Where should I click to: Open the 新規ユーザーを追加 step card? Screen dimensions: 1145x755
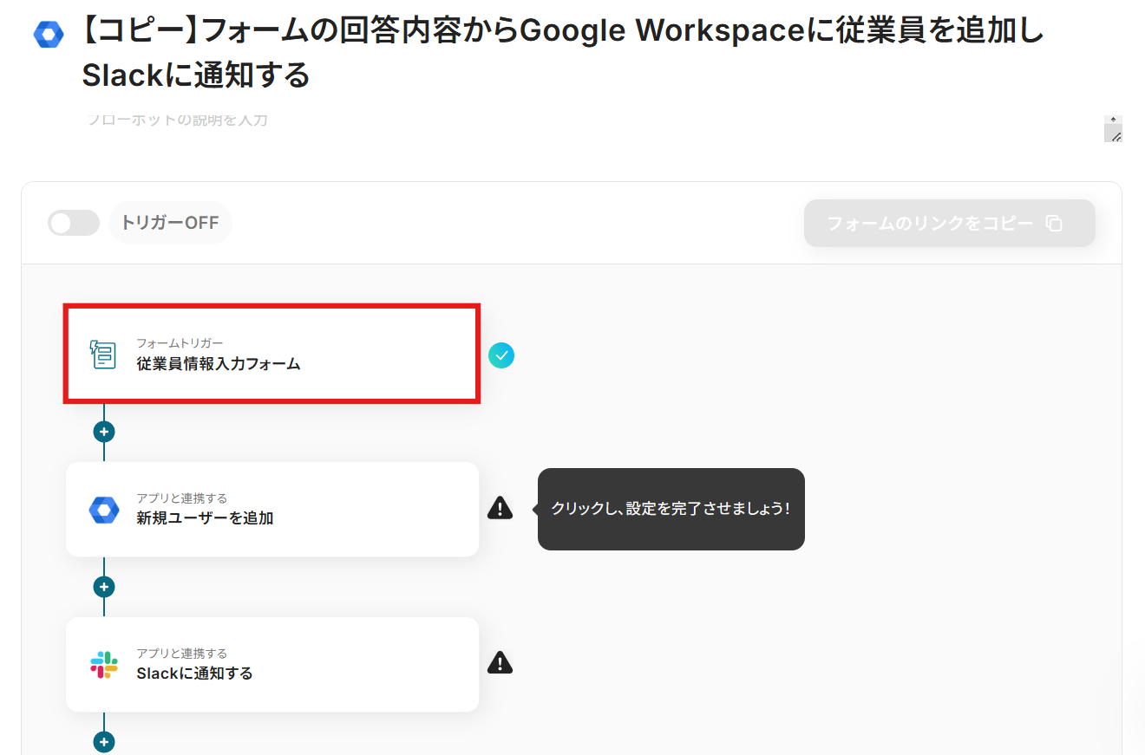(x=272, y=509)
